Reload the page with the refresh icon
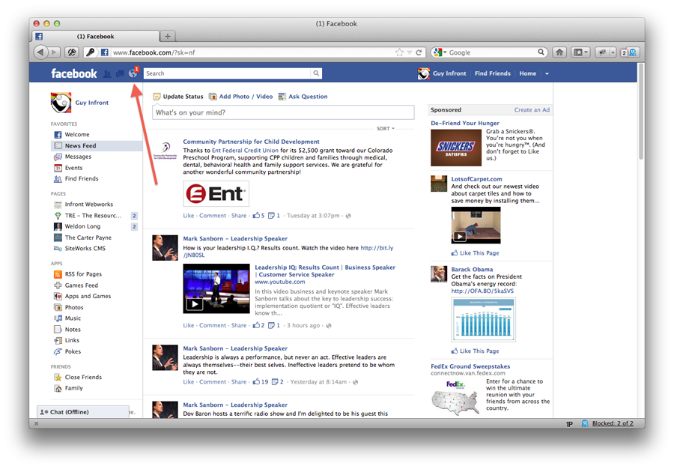 pyautogui.click(x=419, y=52)
